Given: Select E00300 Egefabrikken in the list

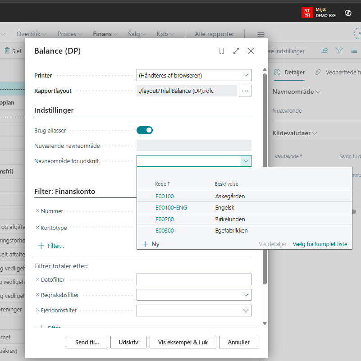Looking at the screenshot, I should point(244,230).
